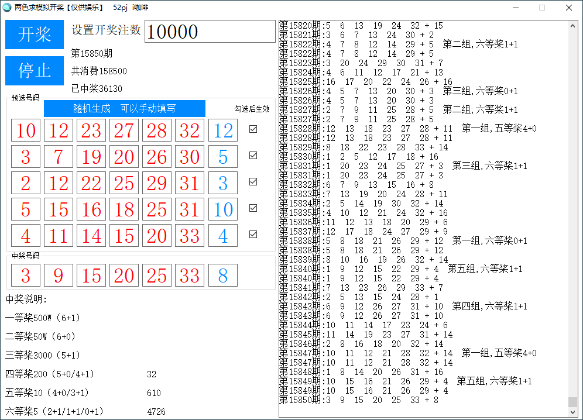Select the red number 33 in the last preset row
This screenshot has width=583, height=420.
[x=190, y=236]
